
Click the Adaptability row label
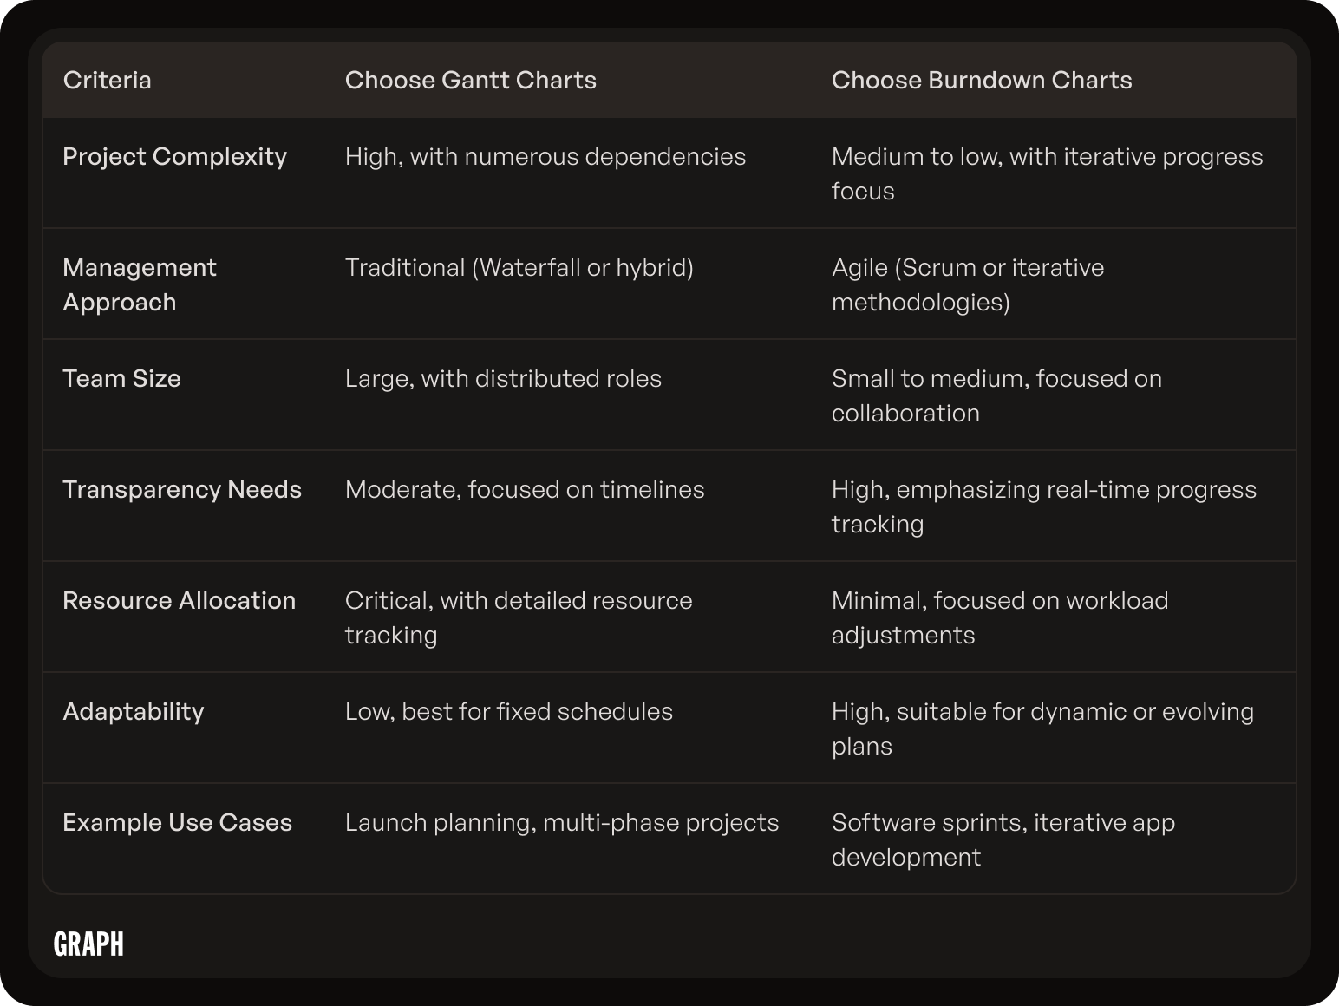pos(134,712)
